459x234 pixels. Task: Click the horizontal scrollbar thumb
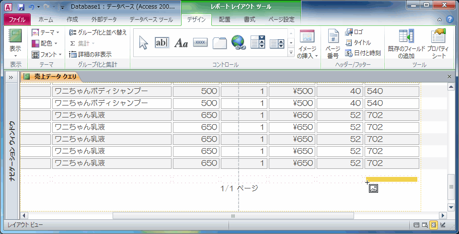pyautogui.click(x=233, y=216)
